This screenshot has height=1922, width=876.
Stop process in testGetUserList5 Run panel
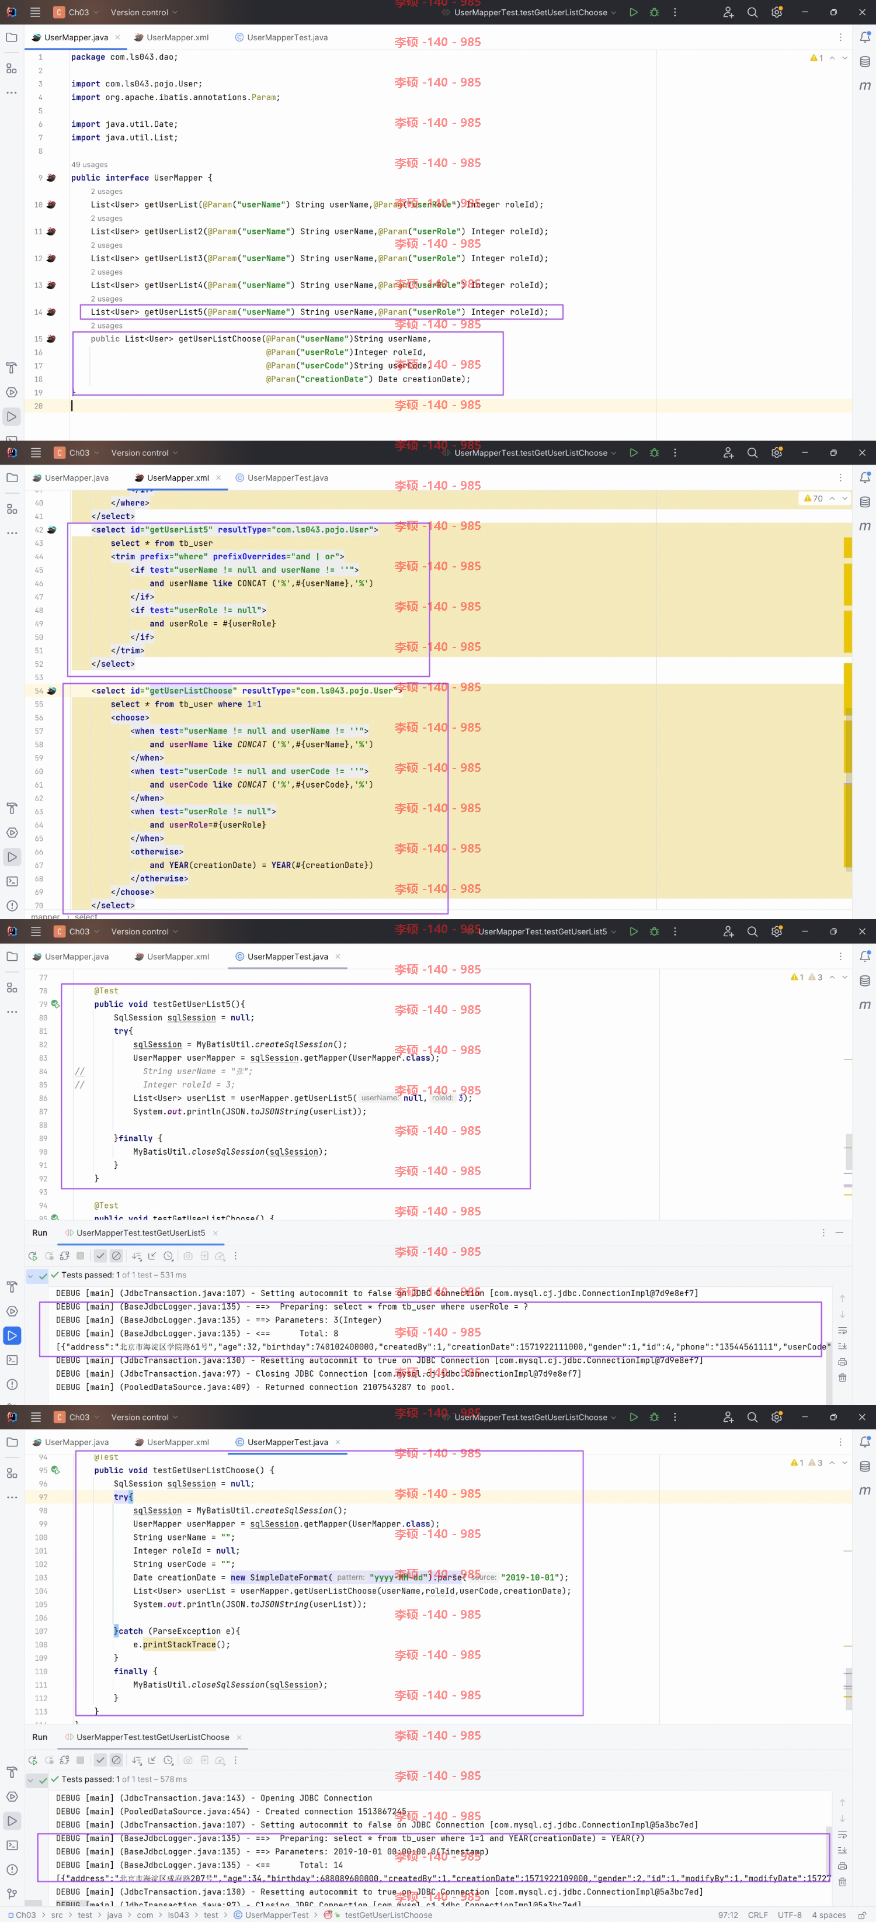point(81,1256)
